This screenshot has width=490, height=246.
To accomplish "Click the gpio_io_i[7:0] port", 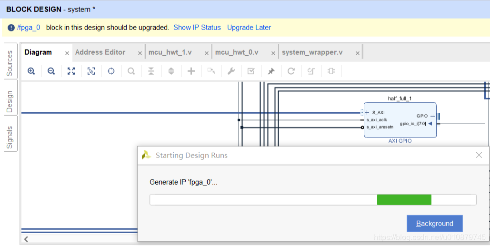I will 413,124.
